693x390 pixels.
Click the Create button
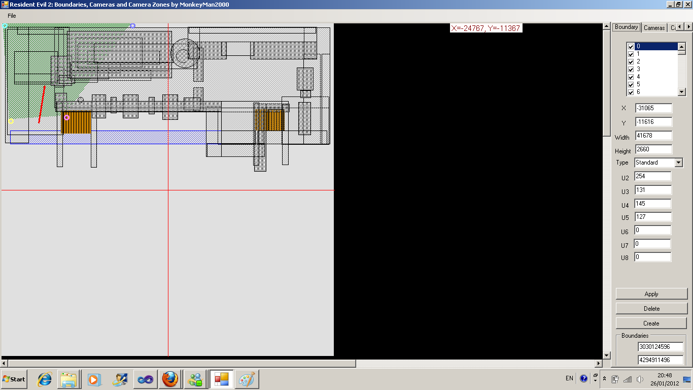pos(651,323)
